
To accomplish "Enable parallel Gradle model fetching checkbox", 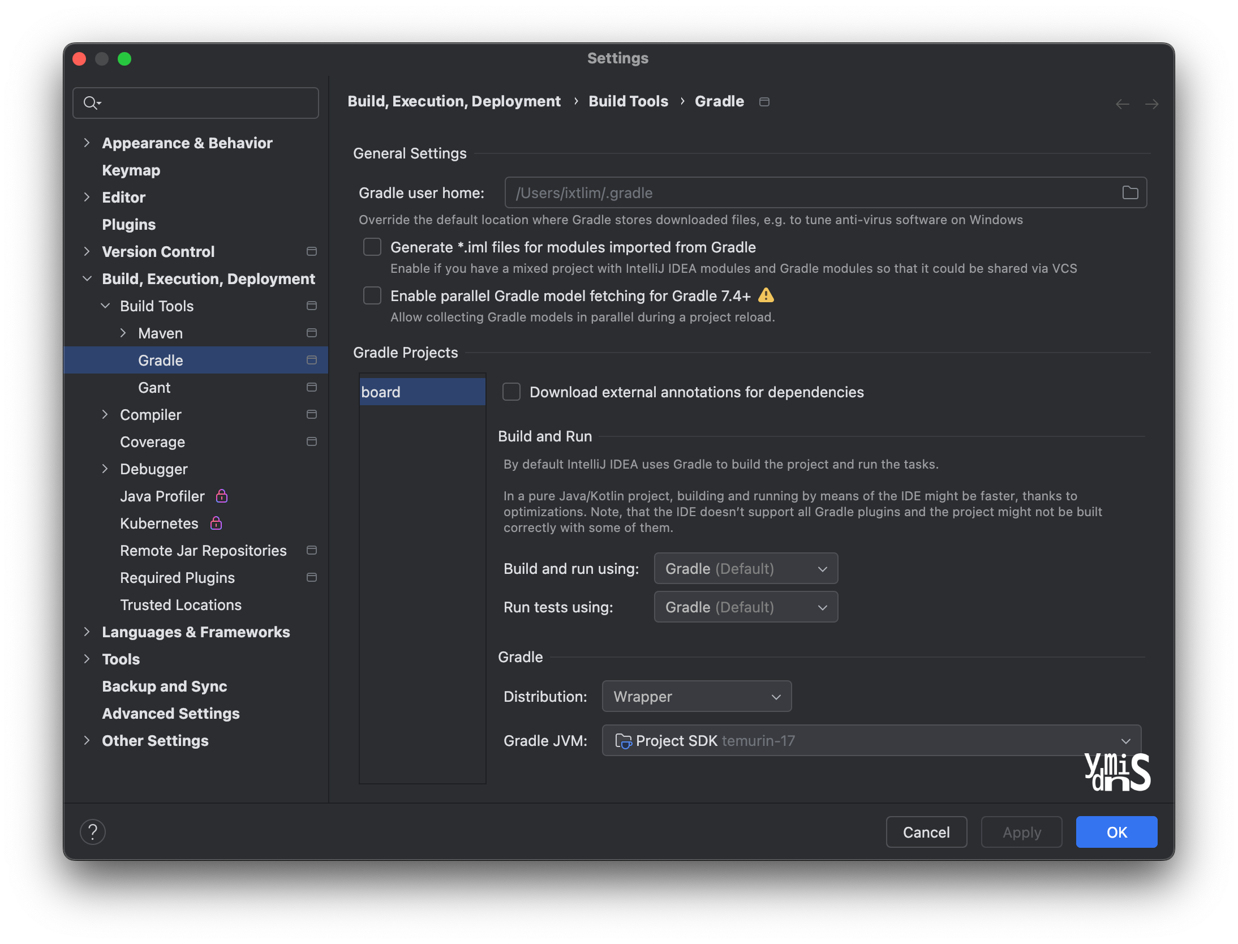I will tap(372, 295).
